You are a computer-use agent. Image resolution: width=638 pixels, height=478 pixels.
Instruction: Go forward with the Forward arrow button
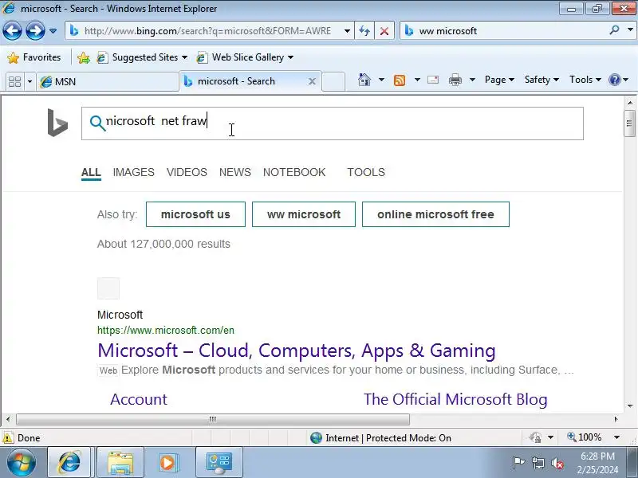(x=35, y=30)
